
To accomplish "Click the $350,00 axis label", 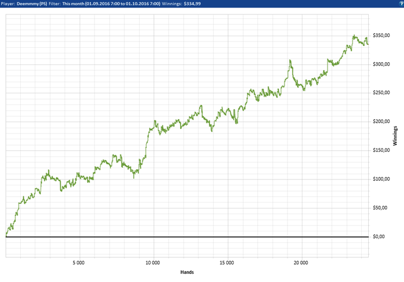I will (x=381, y=36).
